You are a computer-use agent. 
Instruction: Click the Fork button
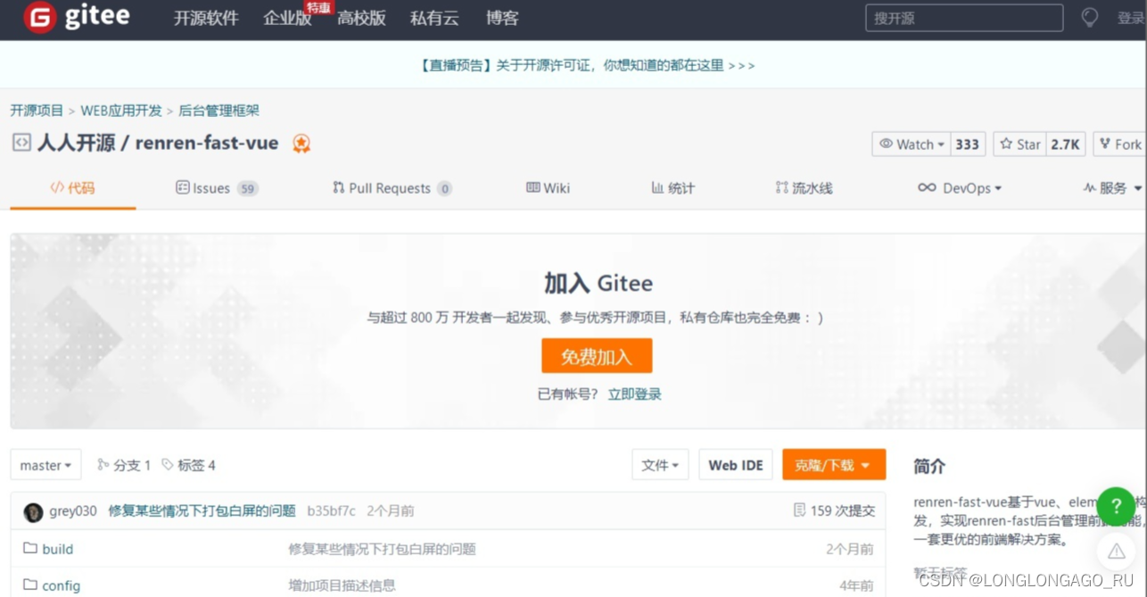tap(1118, 145)
